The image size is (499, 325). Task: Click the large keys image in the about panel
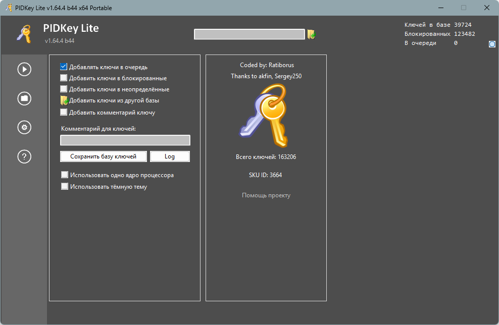(x=264, y=116)
